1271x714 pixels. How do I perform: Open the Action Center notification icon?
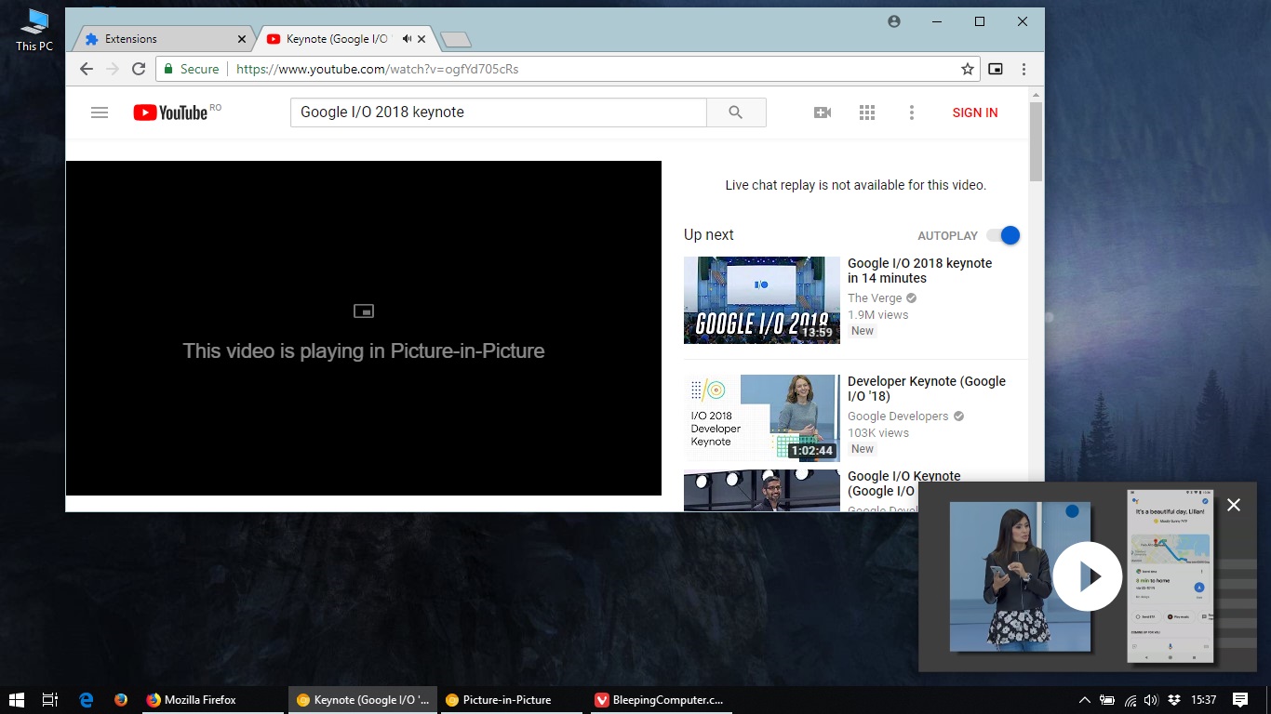tap(1240, 700)
